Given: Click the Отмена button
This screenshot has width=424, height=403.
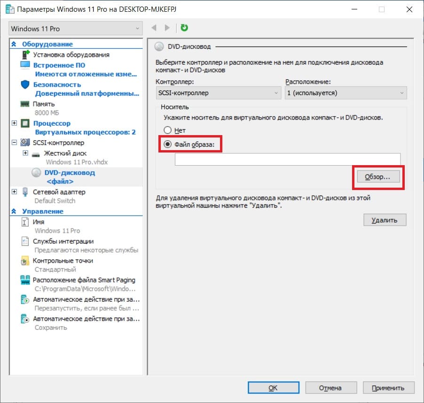Looking at the screenshot, I should 331,388.
